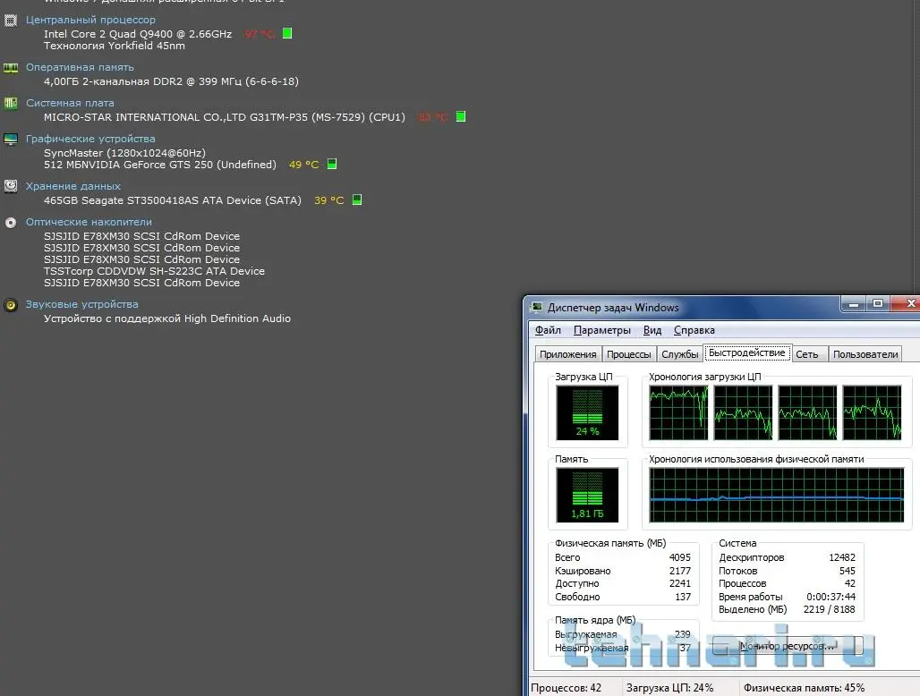Click the RAM section icon

pos(11,68)
